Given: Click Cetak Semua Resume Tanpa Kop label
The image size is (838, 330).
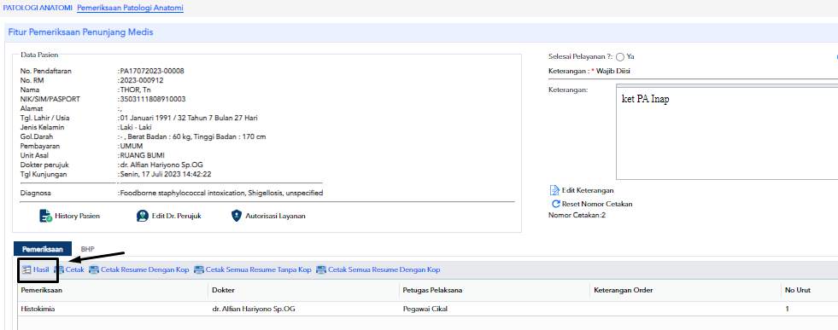Looking at the screenshot, I should (259, 269).
